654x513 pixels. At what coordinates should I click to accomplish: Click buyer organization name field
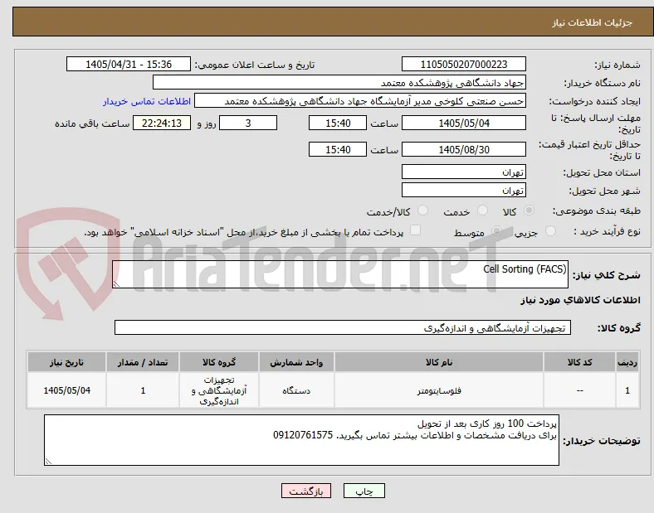pyautogui.click(x=339, y=82)
